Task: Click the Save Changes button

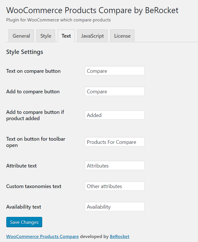Action: (x=24, y=222)
